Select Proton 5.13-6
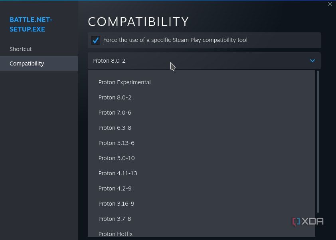Viewport: 336px width, 240px height. pyautogui.click(x=117, y=143)
